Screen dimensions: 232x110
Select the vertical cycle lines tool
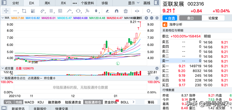(x=51, y=11)
